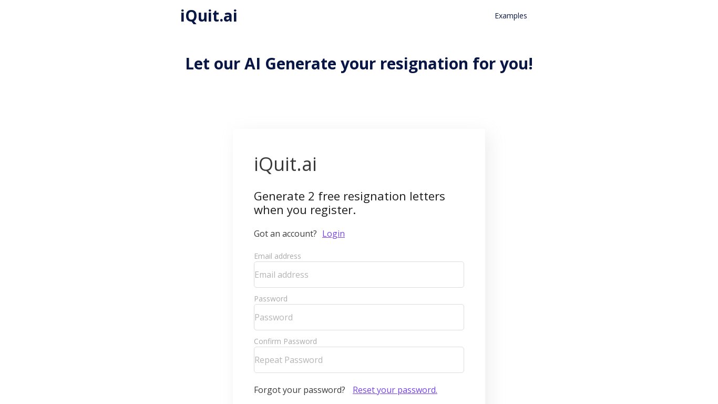
Task: Click the Got an account text
Action: [x=285, y=234]
